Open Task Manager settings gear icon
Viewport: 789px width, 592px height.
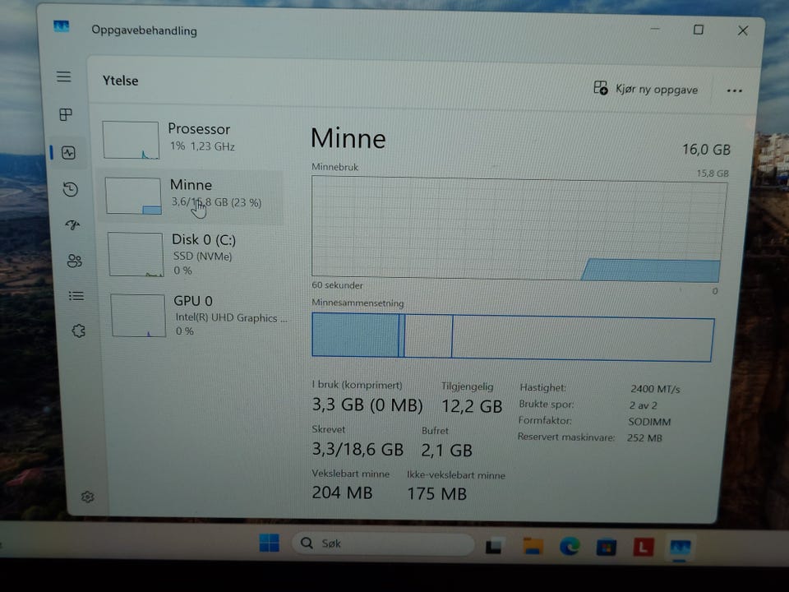point(88,497)
